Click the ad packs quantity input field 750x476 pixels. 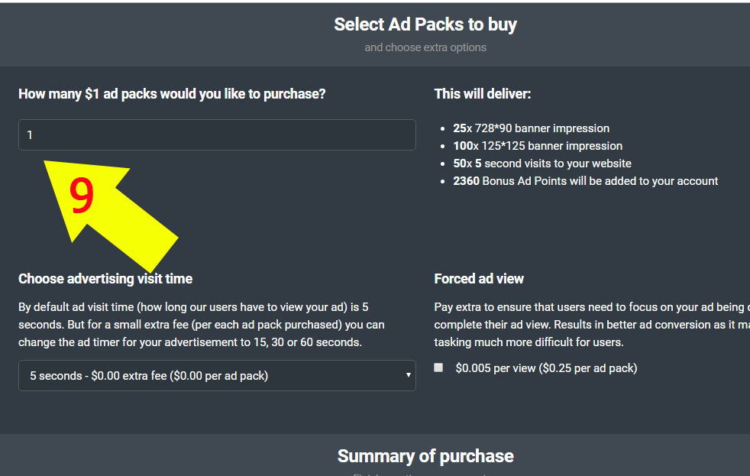217,135
